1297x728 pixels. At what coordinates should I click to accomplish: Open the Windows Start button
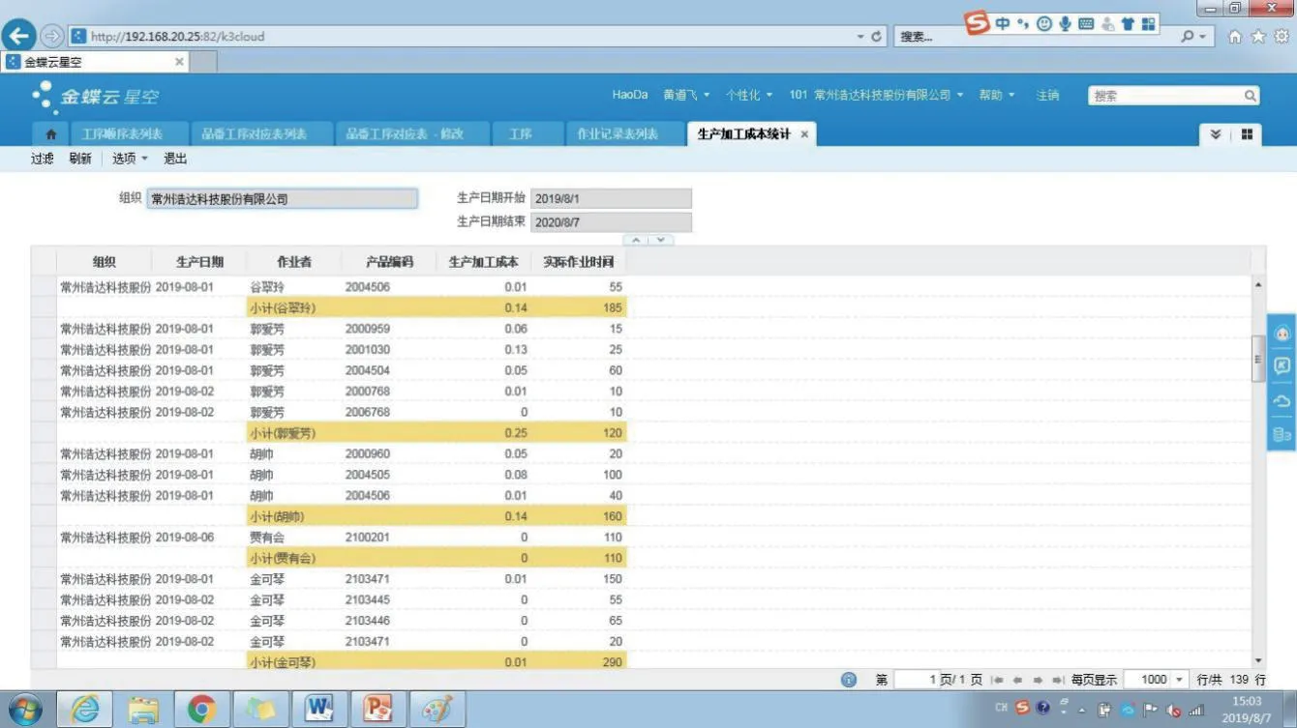click(x=24, y=710)
